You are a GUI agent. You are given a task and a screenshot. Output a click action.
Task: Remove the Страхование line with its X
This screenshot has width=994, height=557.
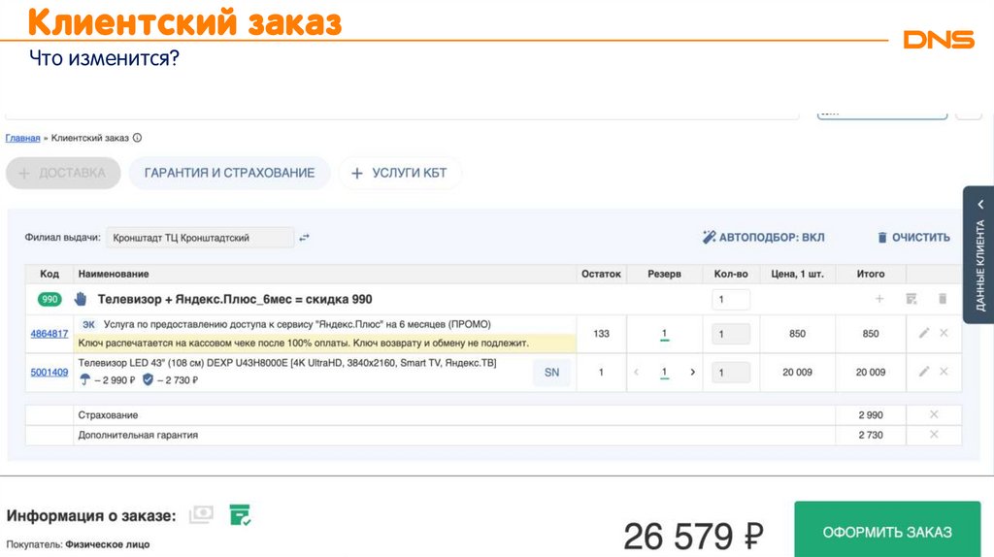pos(934,414)
